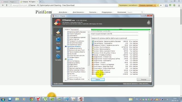182x102 pixels.
Task: Reload page using refresh icon in address bar
Action: [11, 5]
